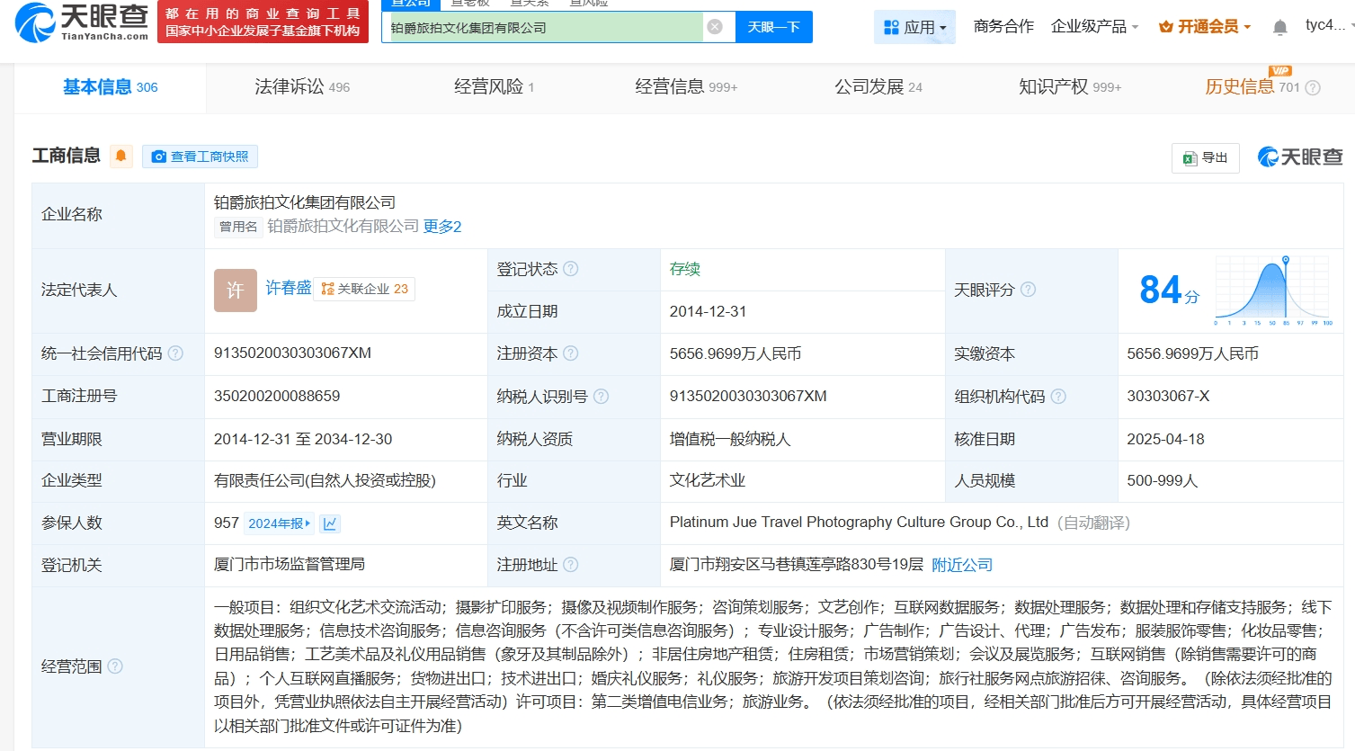Click the 导出 export button
This screenshot has width=1355, height=751.
1206,157
